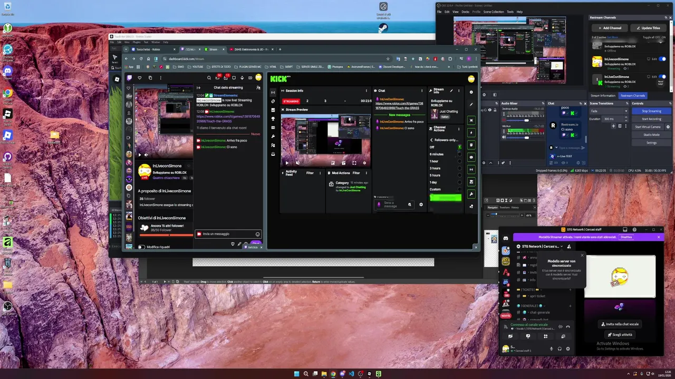The width and height of the screenshot is (675, 379).
Task: Click Stop Streaming in OBS Controls
Action: pos(652,111)
